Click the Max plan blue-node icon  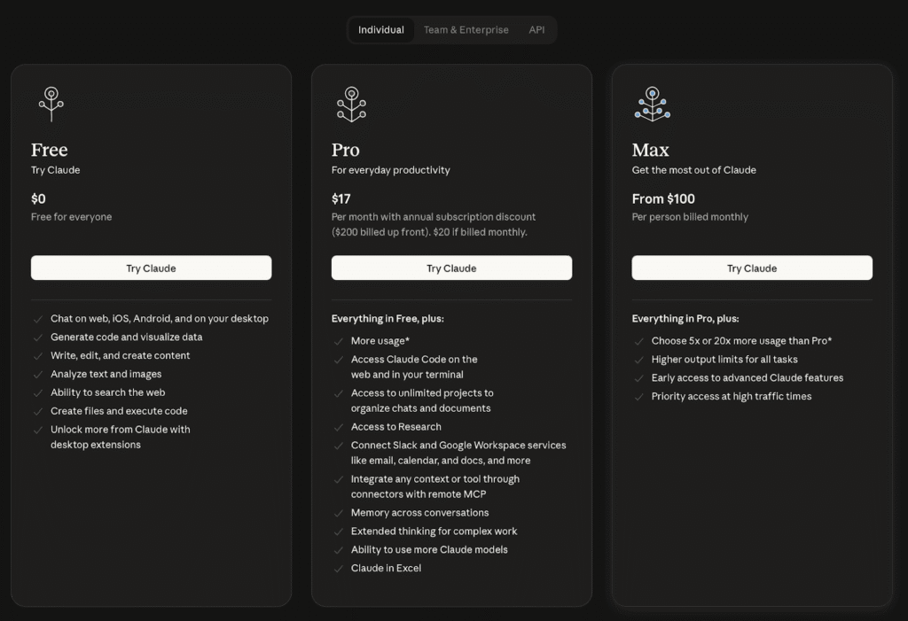click(652, 104)
